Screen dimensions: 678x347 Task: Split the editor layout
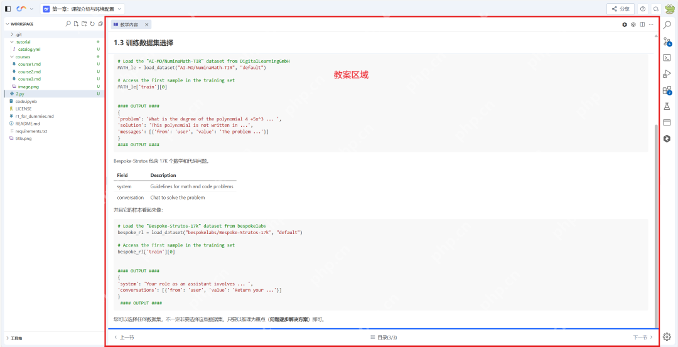(643, 24)
